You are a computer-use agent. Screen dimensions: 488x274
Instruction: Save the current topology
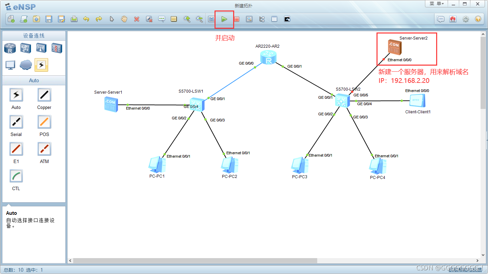pyautogui.click(x=49, y=19)
